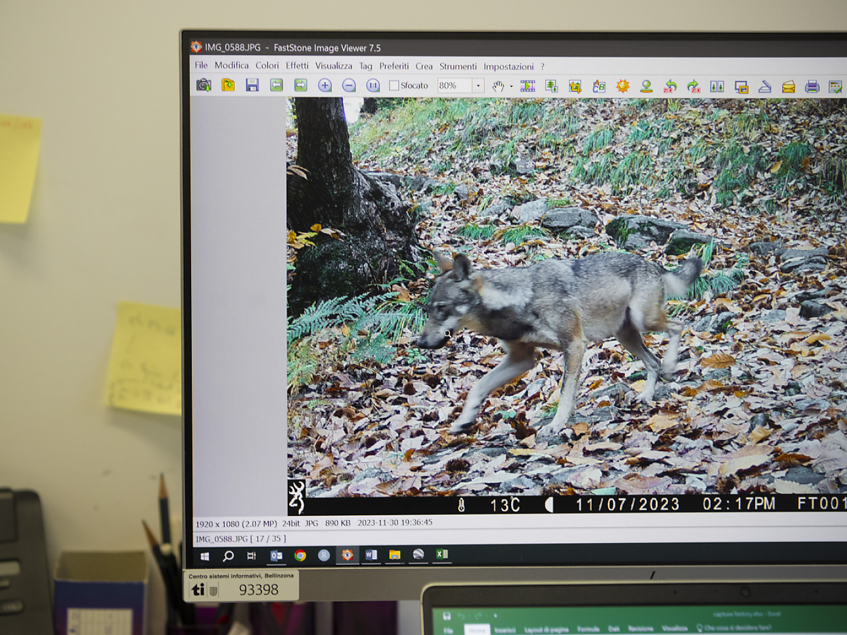Open Microsoft Word from the taskbar
Viewport: 847px width, 635px height.
point(370,555)
